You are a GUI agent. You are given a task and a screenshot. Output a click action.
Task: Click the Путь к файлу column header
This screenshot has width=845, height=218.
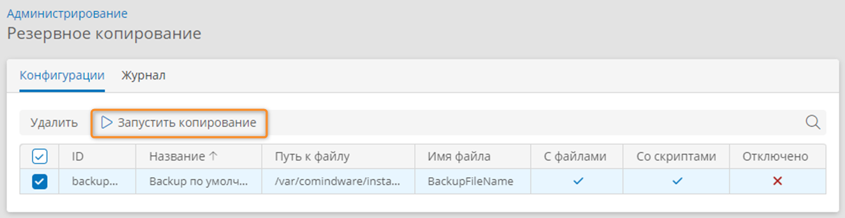312,156
